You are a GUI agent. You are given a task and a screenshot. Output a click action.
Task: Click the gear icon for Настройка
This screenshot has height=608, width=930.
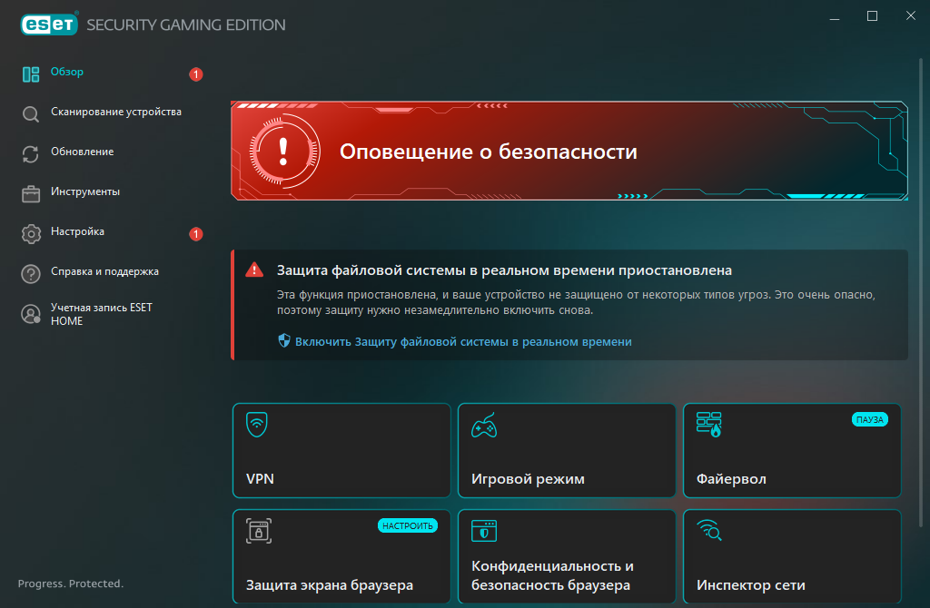coord(31,233)
